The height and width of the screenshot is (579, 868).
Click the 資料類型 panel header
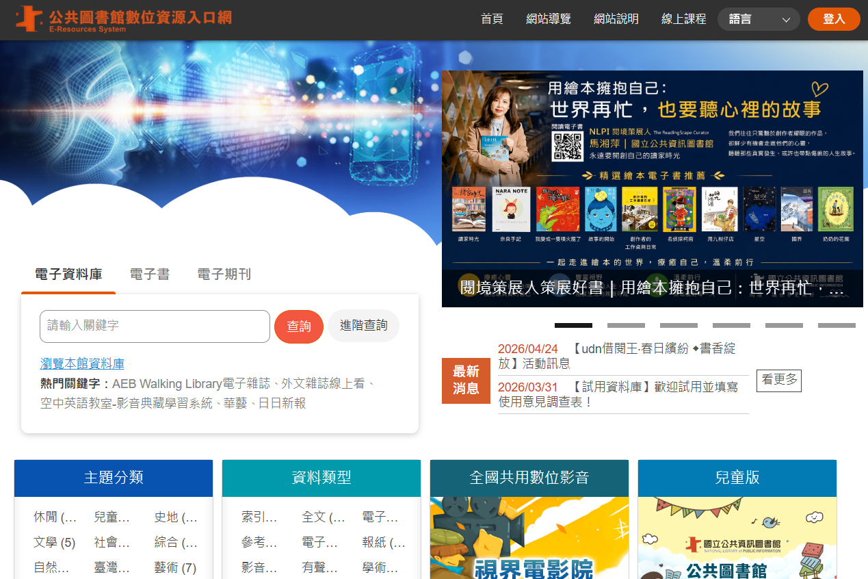321,478
